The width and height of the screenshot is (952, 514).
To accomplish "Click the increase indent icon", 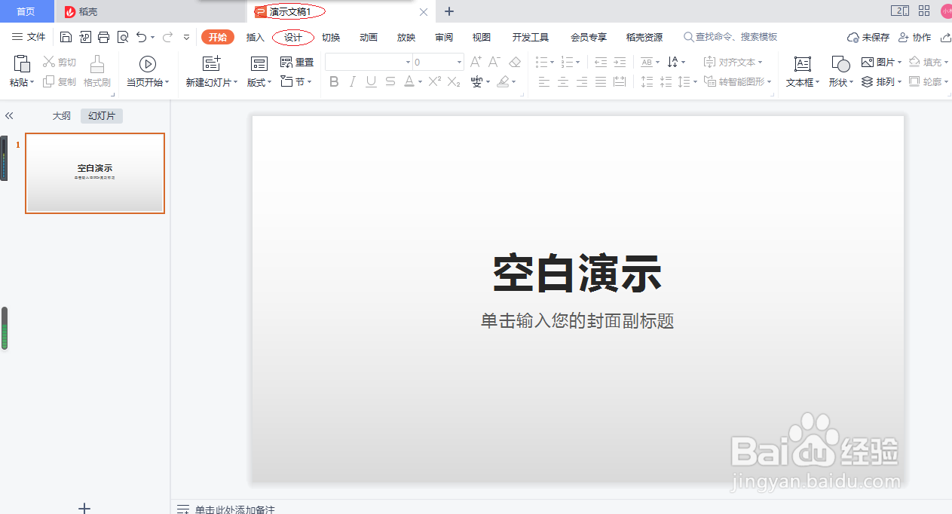I will (620, 62).
